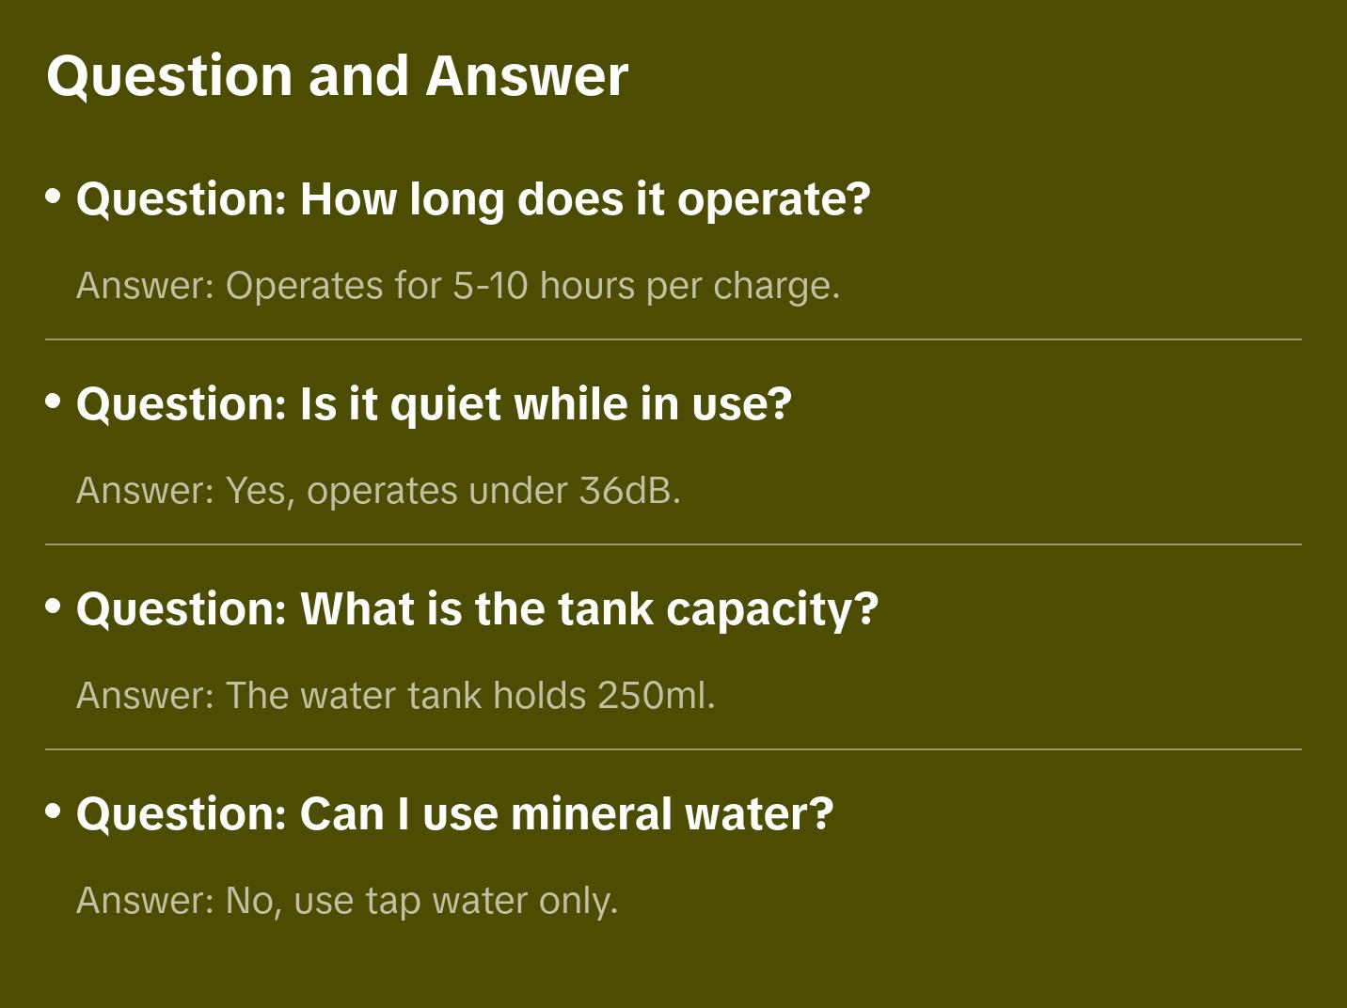Expand the 'How long does it operate?' question
This screenshot has height=1008, width=1347.
pyautogui.click(x=473, y=199)
